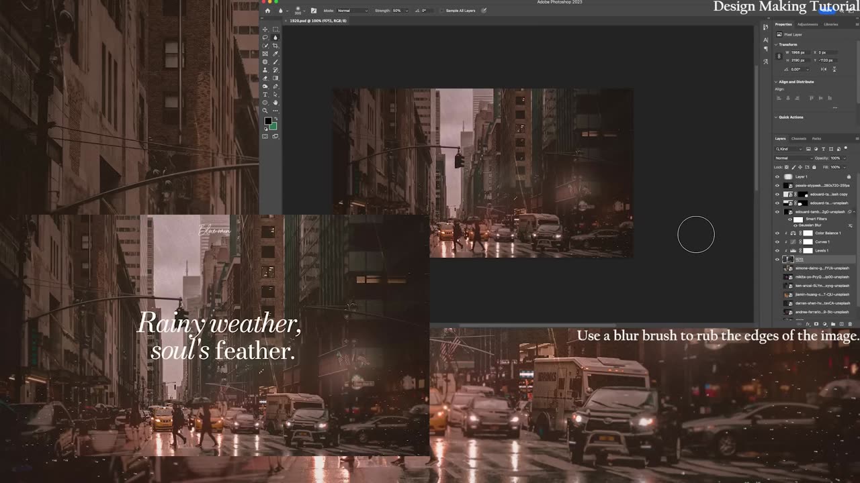Select the Horizontal Type tool
This screenshot has width=860, height=483.
click(x=265, y=95)
